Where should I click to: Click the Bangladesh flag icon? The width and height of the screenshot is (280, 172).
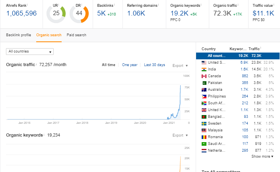[x=204, y=117]
